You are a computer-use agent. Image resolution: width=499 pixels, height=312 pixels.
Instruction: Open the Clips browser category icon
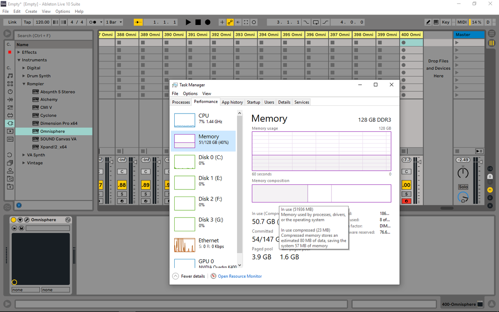click(x=10, y=131)
